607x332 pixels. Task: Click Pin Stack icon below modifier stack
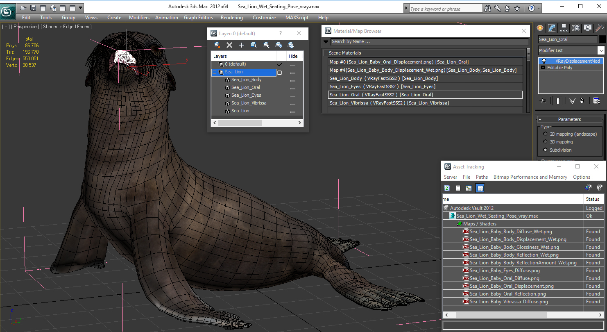[544, 100]
